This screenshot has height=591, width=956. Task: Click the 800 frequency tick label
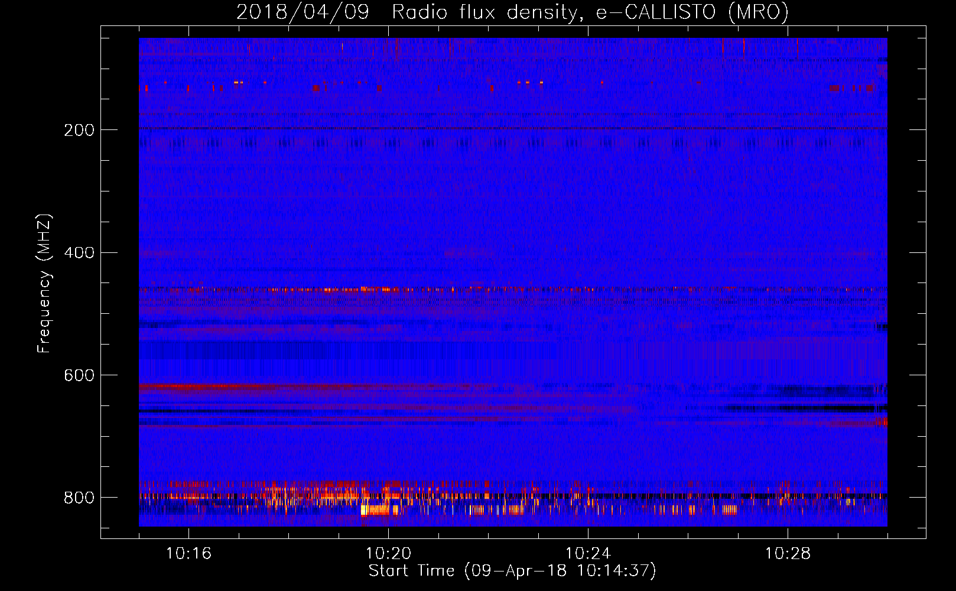(x=79, y=498)
